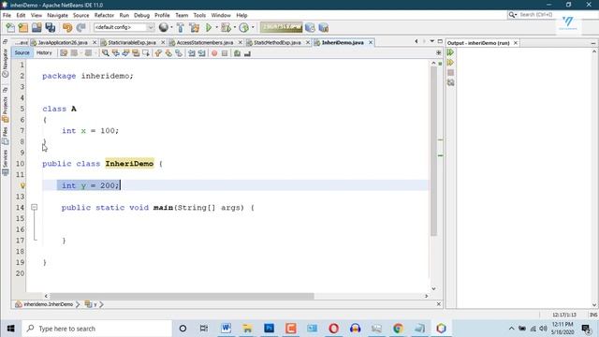Click the horizontal scrollbar of the editor
The image size is (599, 337).
[x=182, y=296]
